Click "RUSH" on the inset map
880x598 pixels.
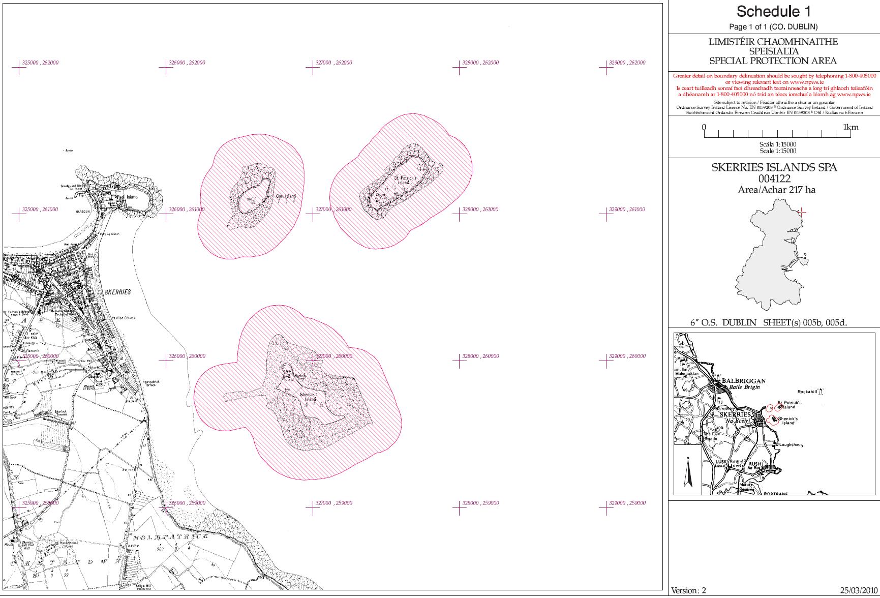click(x=755, y=464)
